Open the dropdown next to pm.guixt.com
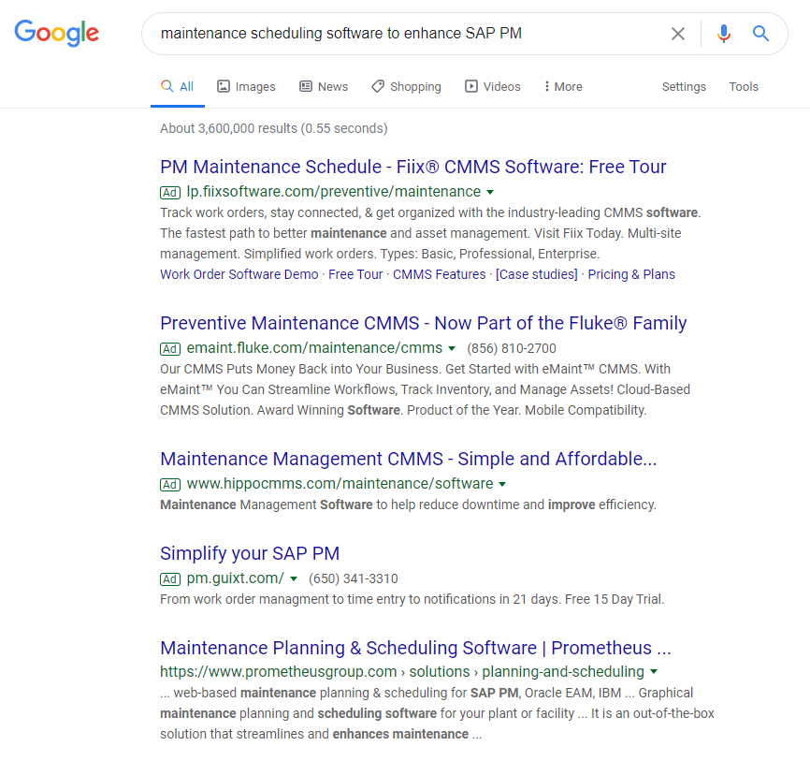The image size is (810, 761). [x=293, y=578]
